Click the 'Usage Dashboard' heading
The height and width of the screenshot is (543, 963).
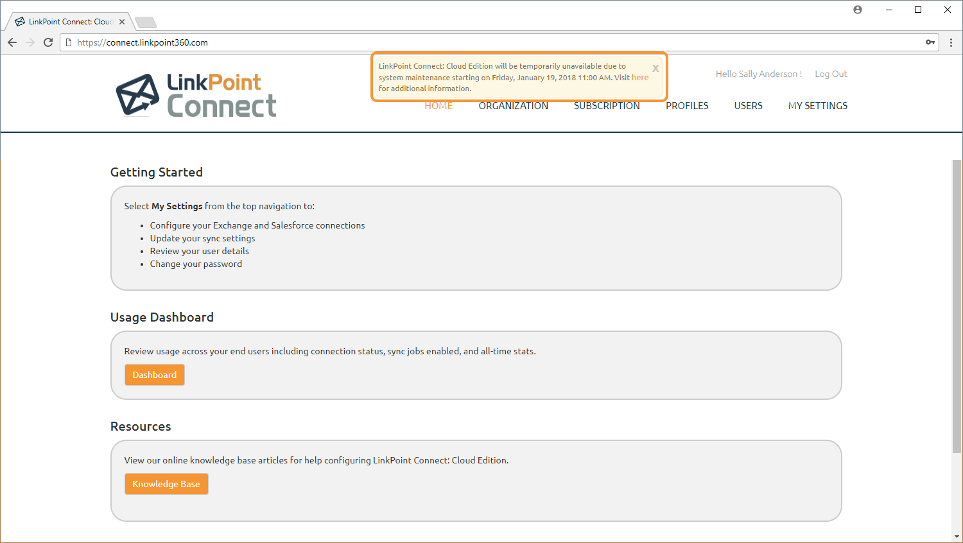(162, 317)
